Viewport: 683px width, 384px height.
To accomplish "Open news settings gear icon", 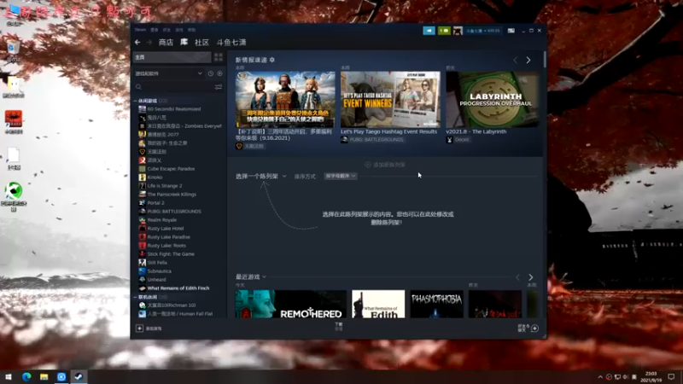I will [272, 60].
